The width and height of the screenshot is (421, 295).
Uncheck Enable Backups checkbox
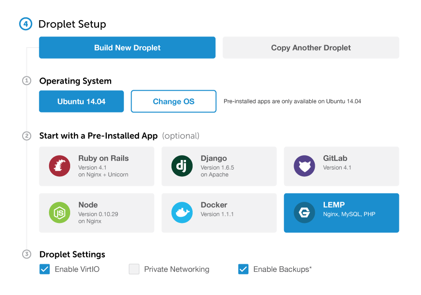[x=243, y=269]
